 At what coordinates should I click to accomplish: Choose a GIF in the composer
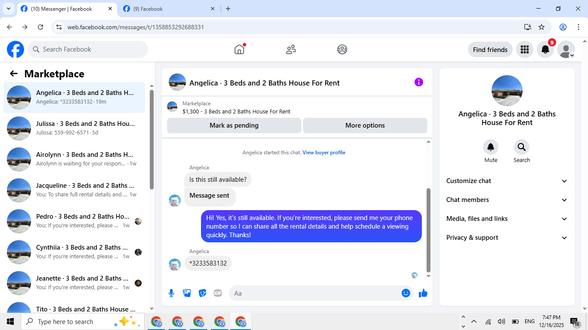[x=218, y=293]
